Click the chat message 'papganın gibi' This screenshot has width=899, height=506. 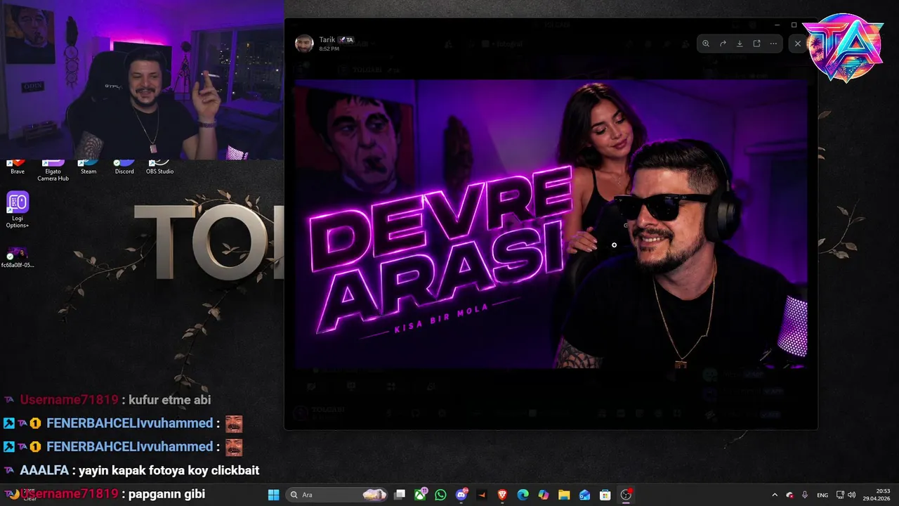pos(167,494)
